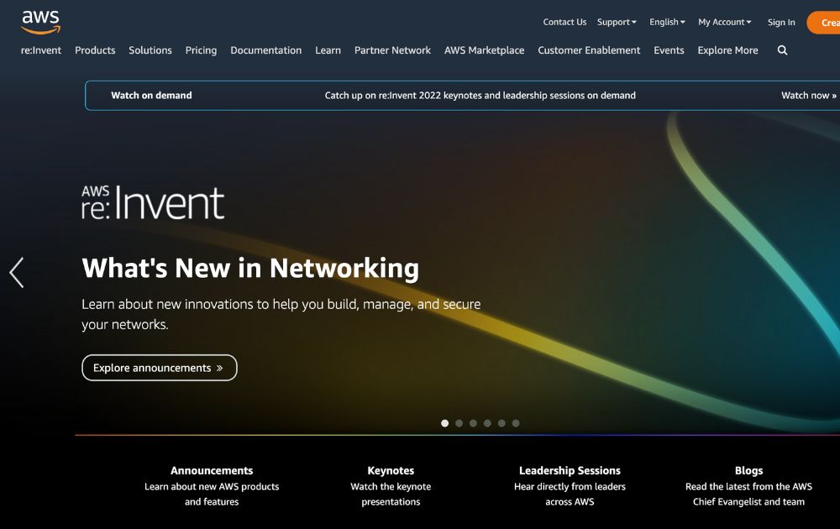Open the Explore More menu
The width and height of the screenshot is (840, 529).
(727, 50)
